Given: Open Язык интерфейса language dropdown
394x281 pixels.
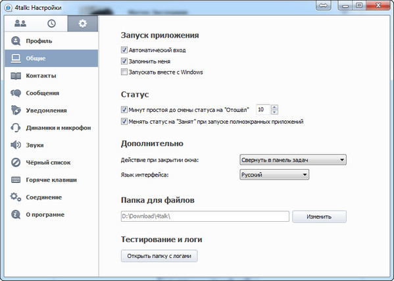Looking at the screenshot, I should 274,174.
